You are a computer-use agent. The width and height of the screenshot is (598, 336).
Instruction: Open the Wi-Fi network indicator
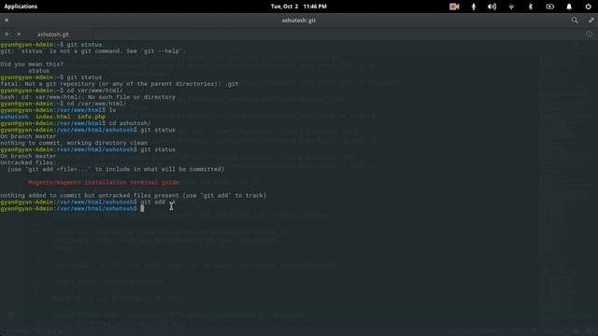pos(511,7)
